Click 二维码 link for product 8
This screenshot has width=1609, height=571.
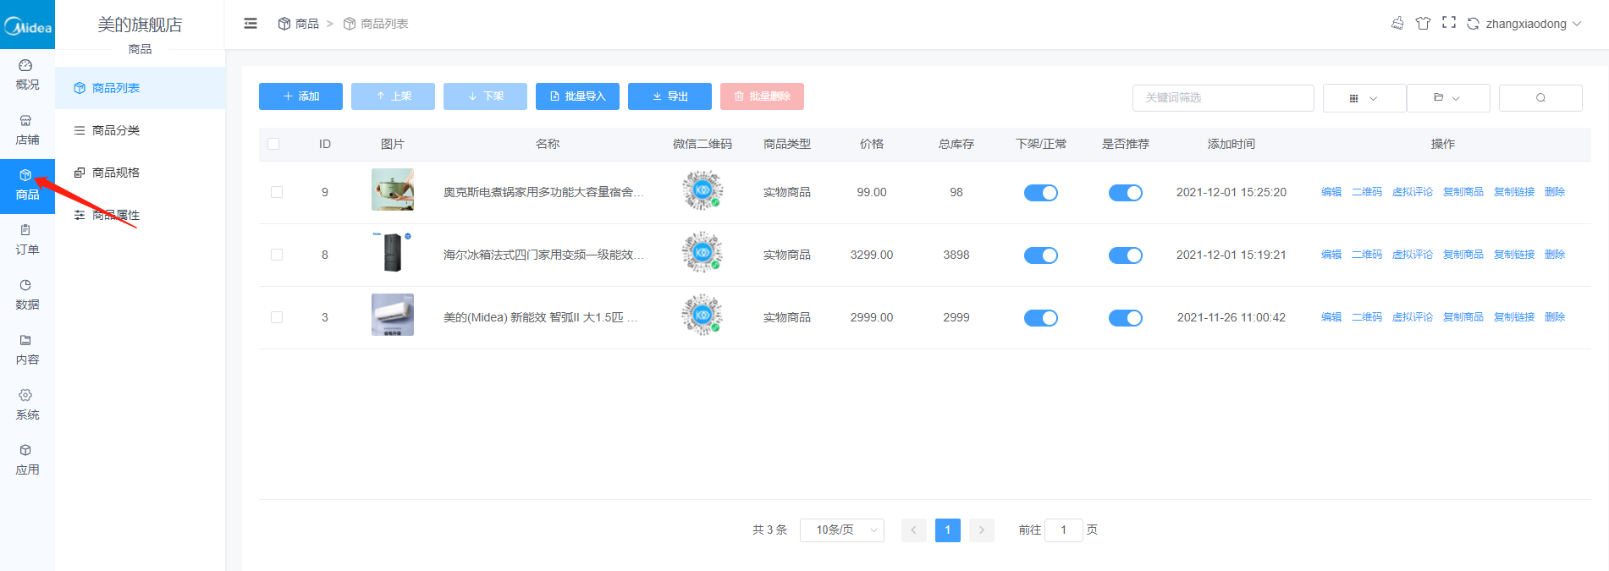pos(1367,255)
